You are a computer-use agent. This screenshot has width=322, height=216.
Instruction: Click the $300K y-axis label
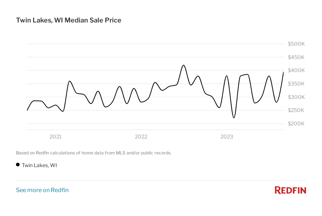(x=296, y=97)
